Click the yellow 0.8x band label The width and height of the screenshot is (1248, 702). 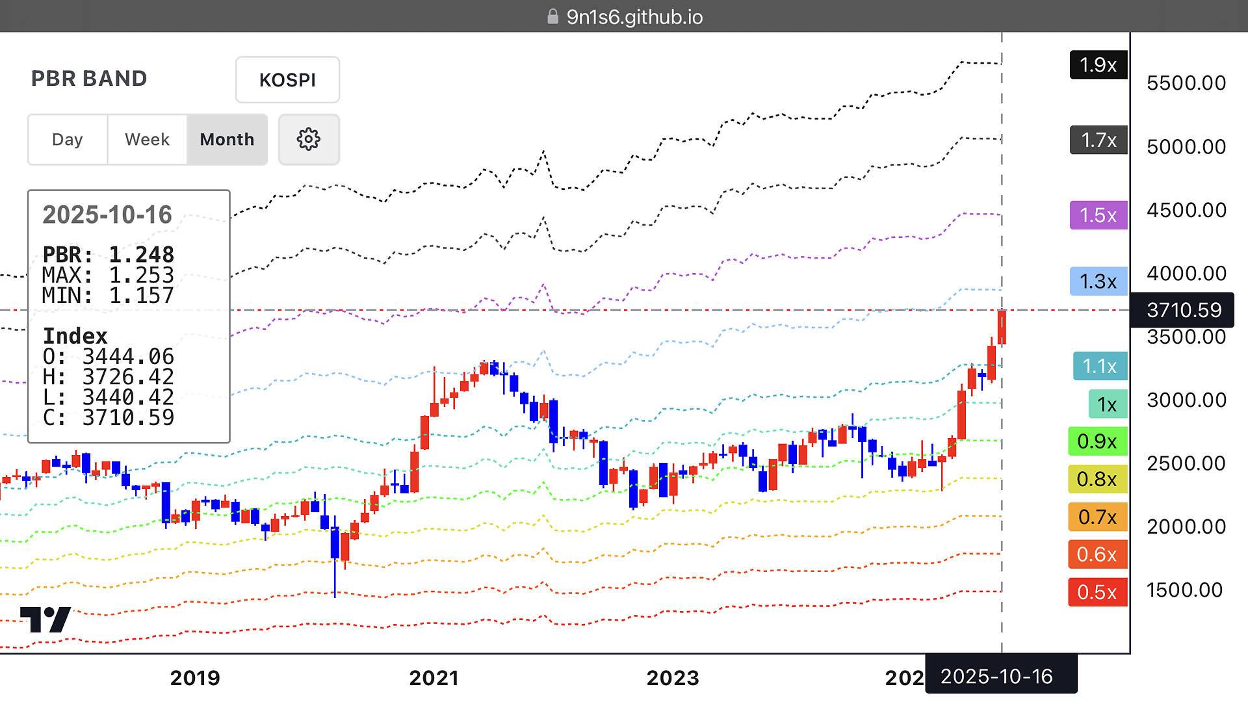[x=1097, y=479]
